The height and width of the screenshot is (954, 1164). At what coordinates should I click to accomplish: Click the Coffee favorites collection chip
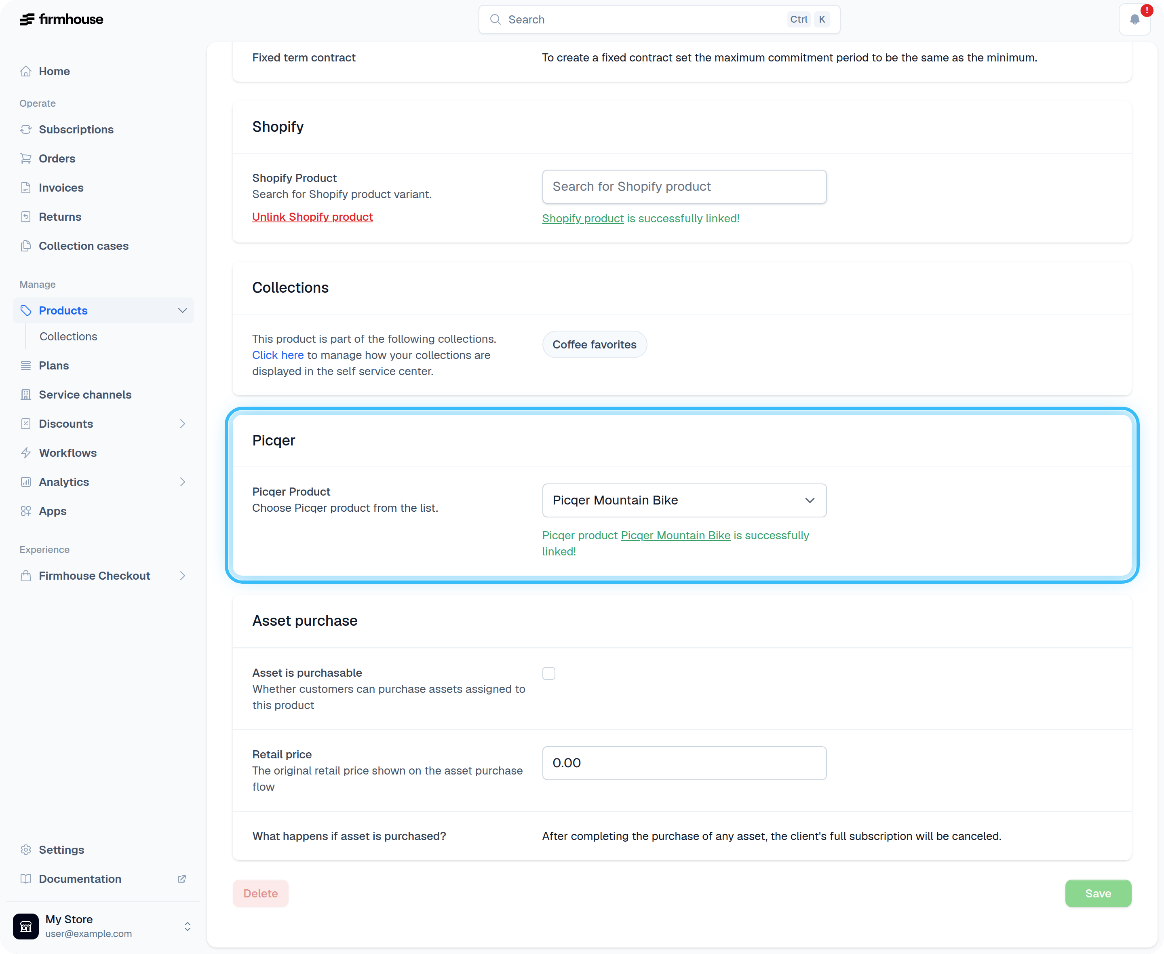tap(595, 344)
